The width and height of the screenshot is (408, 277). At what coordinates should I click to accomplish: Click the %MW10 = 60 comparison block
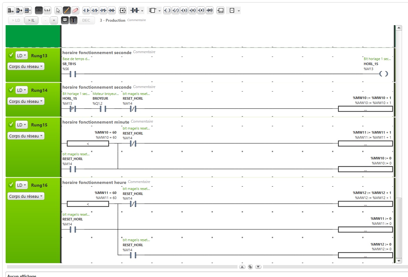88,144
